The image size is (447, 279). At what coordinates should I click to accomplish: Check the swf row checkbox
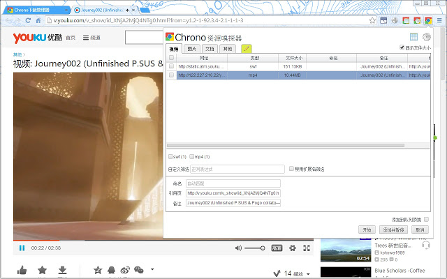pos(171,66)
